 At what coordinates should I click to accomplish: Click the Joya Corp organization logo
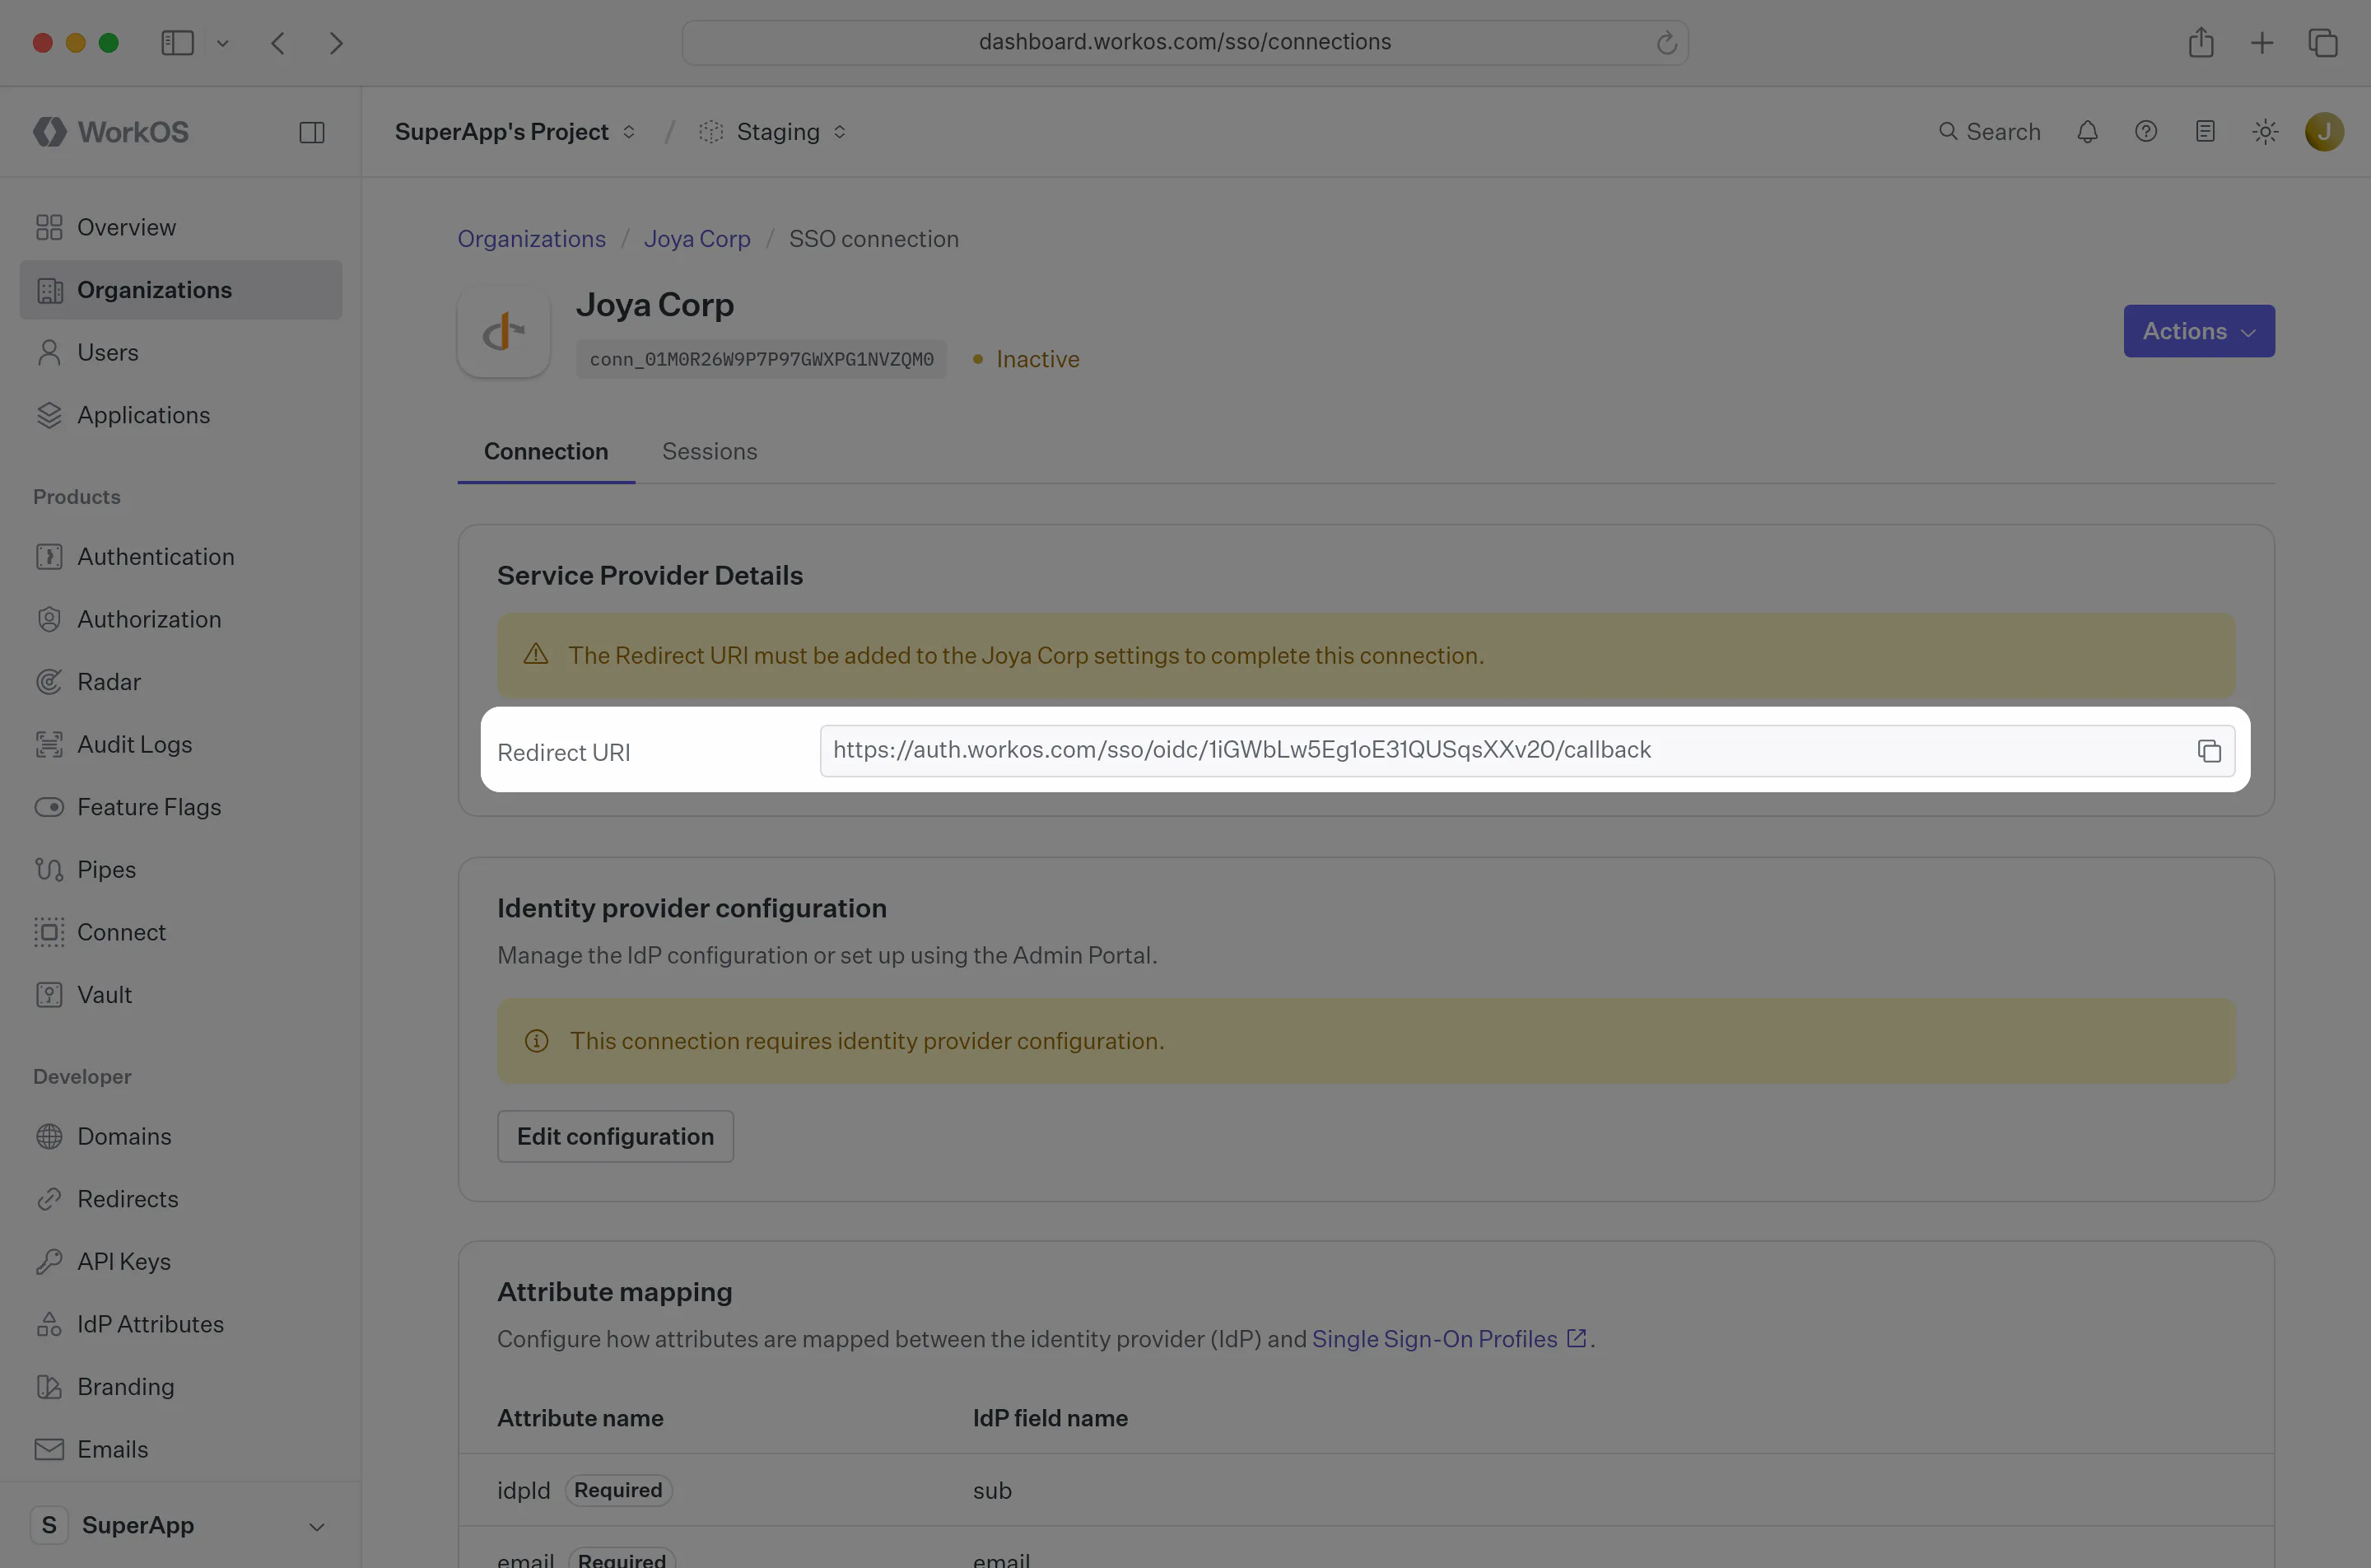click(504, 332)
